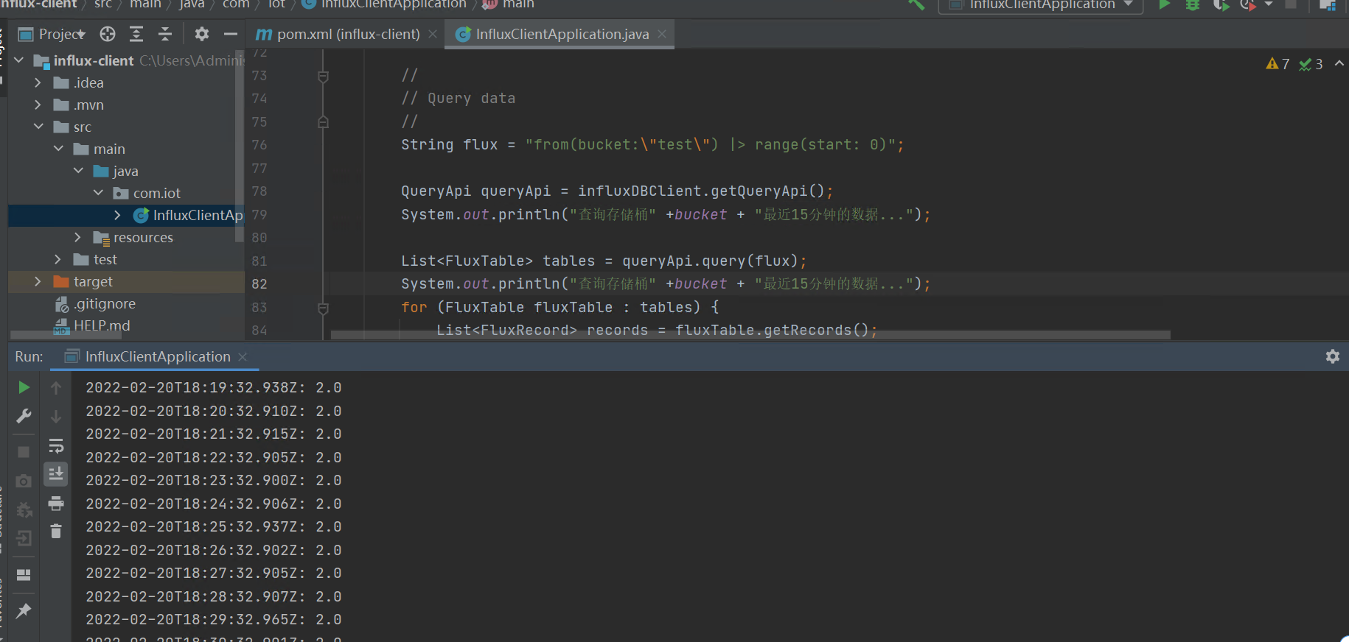Close the InfluxClientApplication.java editor tab
This screenshot has width=1349, height=642.
[662, 34]
